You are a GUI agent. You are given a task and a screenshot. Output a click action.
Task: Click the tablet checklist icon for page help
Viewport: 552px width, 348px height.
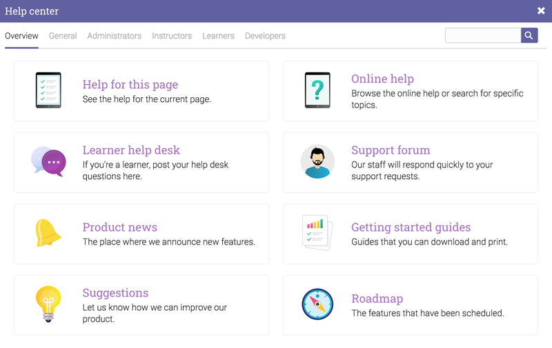[x=48, y=90]
